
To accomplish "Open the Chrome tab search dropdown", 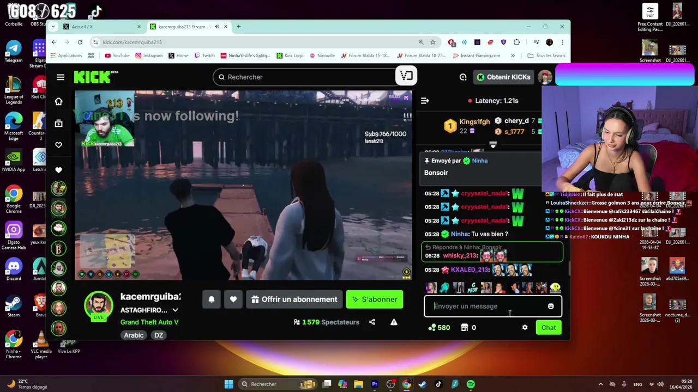I will [54, 27].
